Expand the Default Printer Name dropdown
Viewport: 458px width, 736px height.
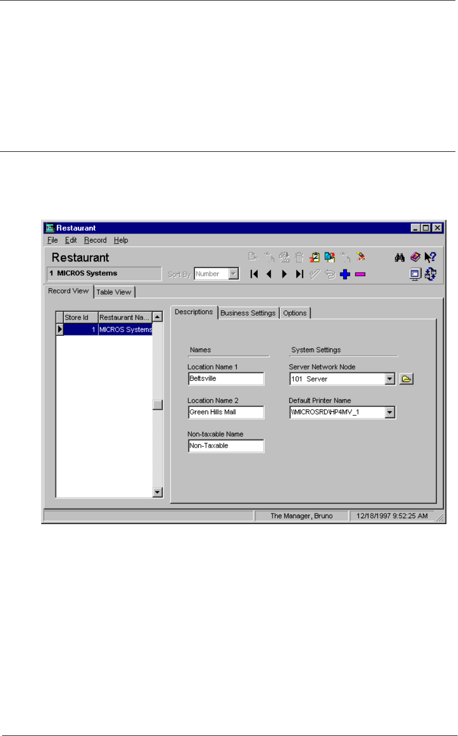pyautogui.click(x=389, y=412)
